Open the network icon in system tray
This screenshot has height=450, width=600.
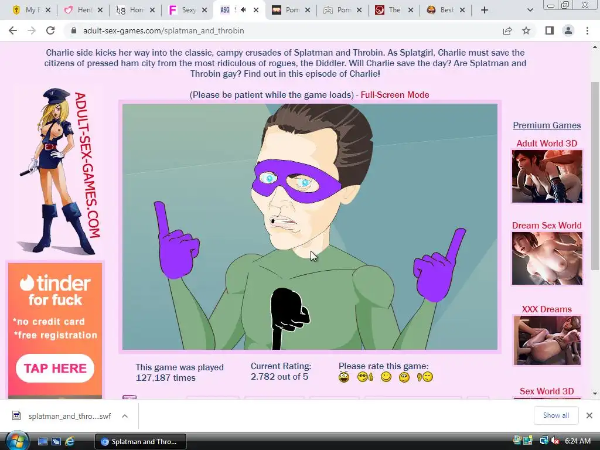[x=543, y=441]
